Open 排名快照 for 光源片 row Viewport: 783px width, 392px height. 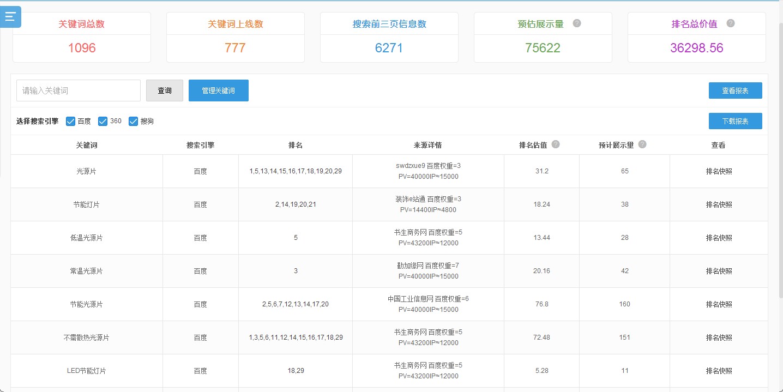pyautogui.click(x=719, y=171)
